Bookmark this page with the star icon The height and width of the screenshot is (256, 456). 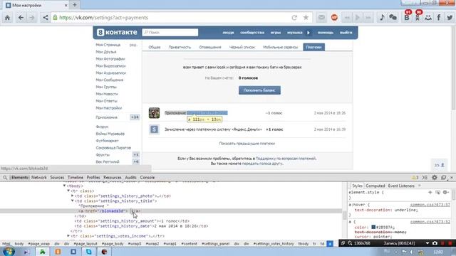(x=306, y=17)
